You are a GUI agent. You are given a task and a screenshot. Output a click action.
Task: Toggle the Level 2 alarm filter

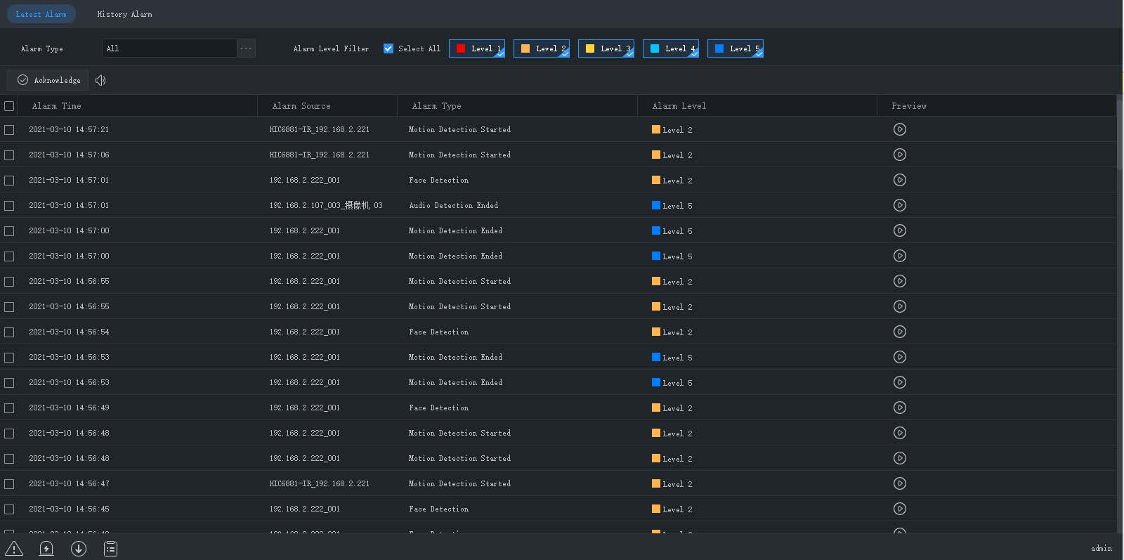click(x=542, y=48)
